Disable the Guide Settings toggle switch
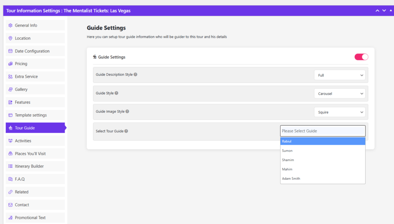394x224 pixels. coord(361,56)
